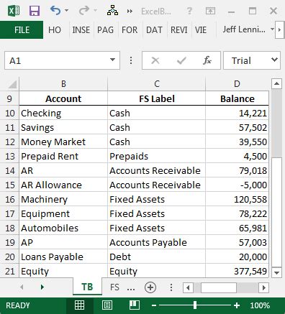Select the AR Allowance cell
The image size is (285, 314).
(63, 185)
